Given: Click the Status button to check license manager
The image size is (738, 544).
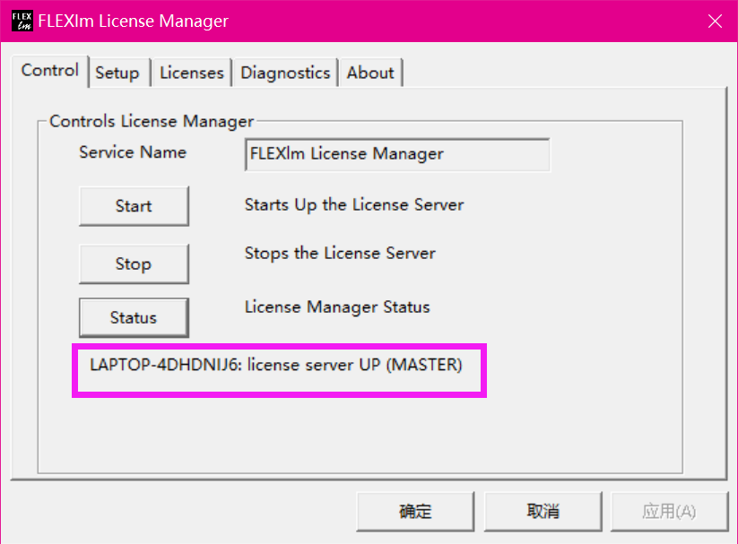Looking at the screenshot, I should pos(133,317).
